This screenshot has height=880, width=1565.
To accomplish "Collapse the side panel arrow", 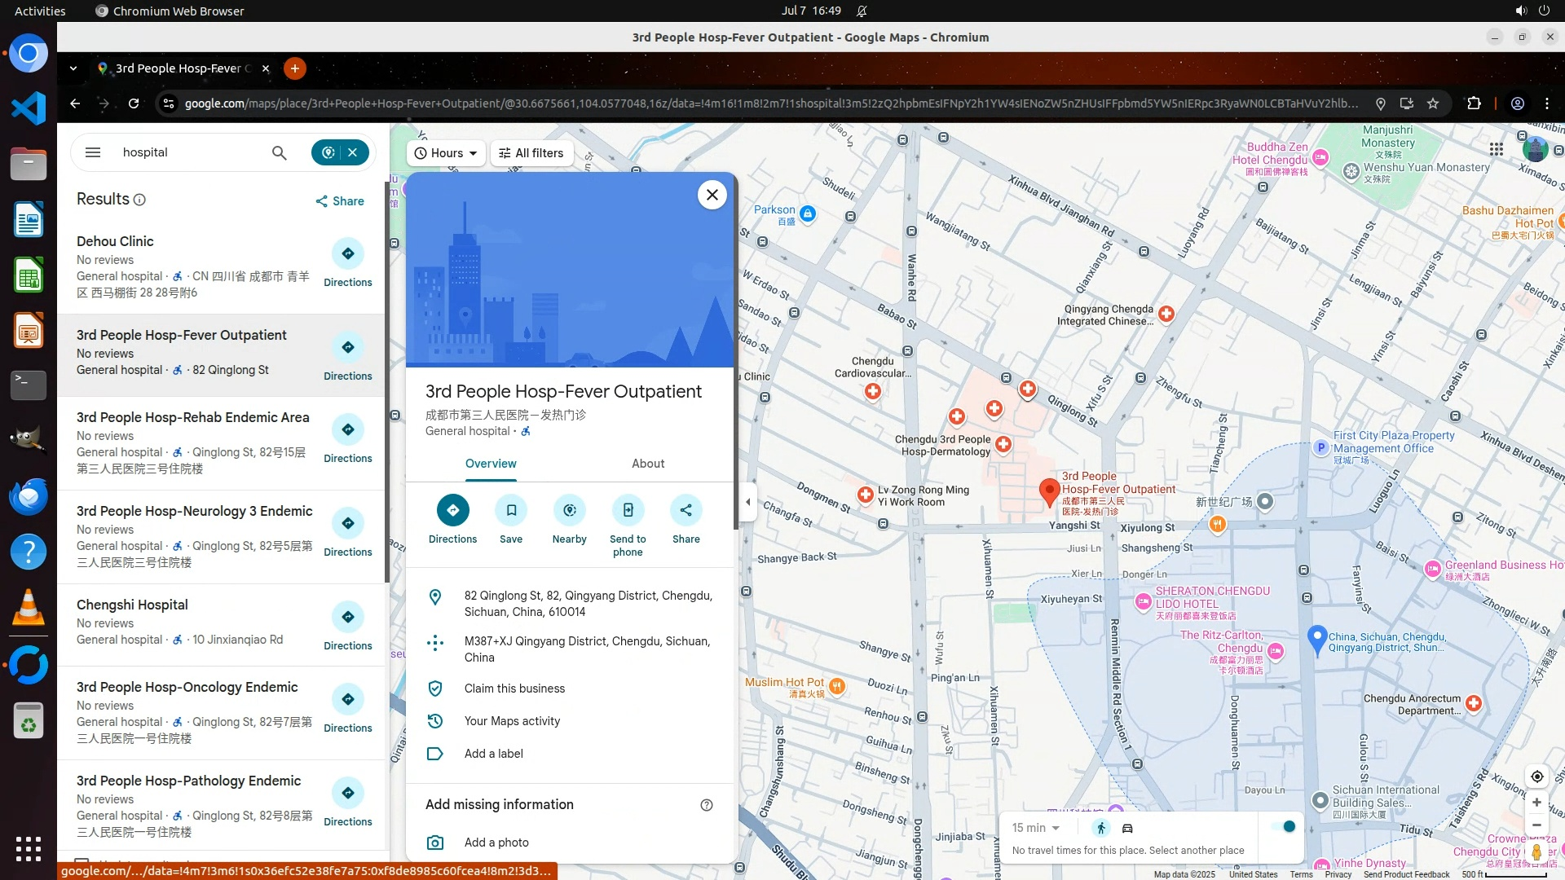I will [x=748, y=502].
